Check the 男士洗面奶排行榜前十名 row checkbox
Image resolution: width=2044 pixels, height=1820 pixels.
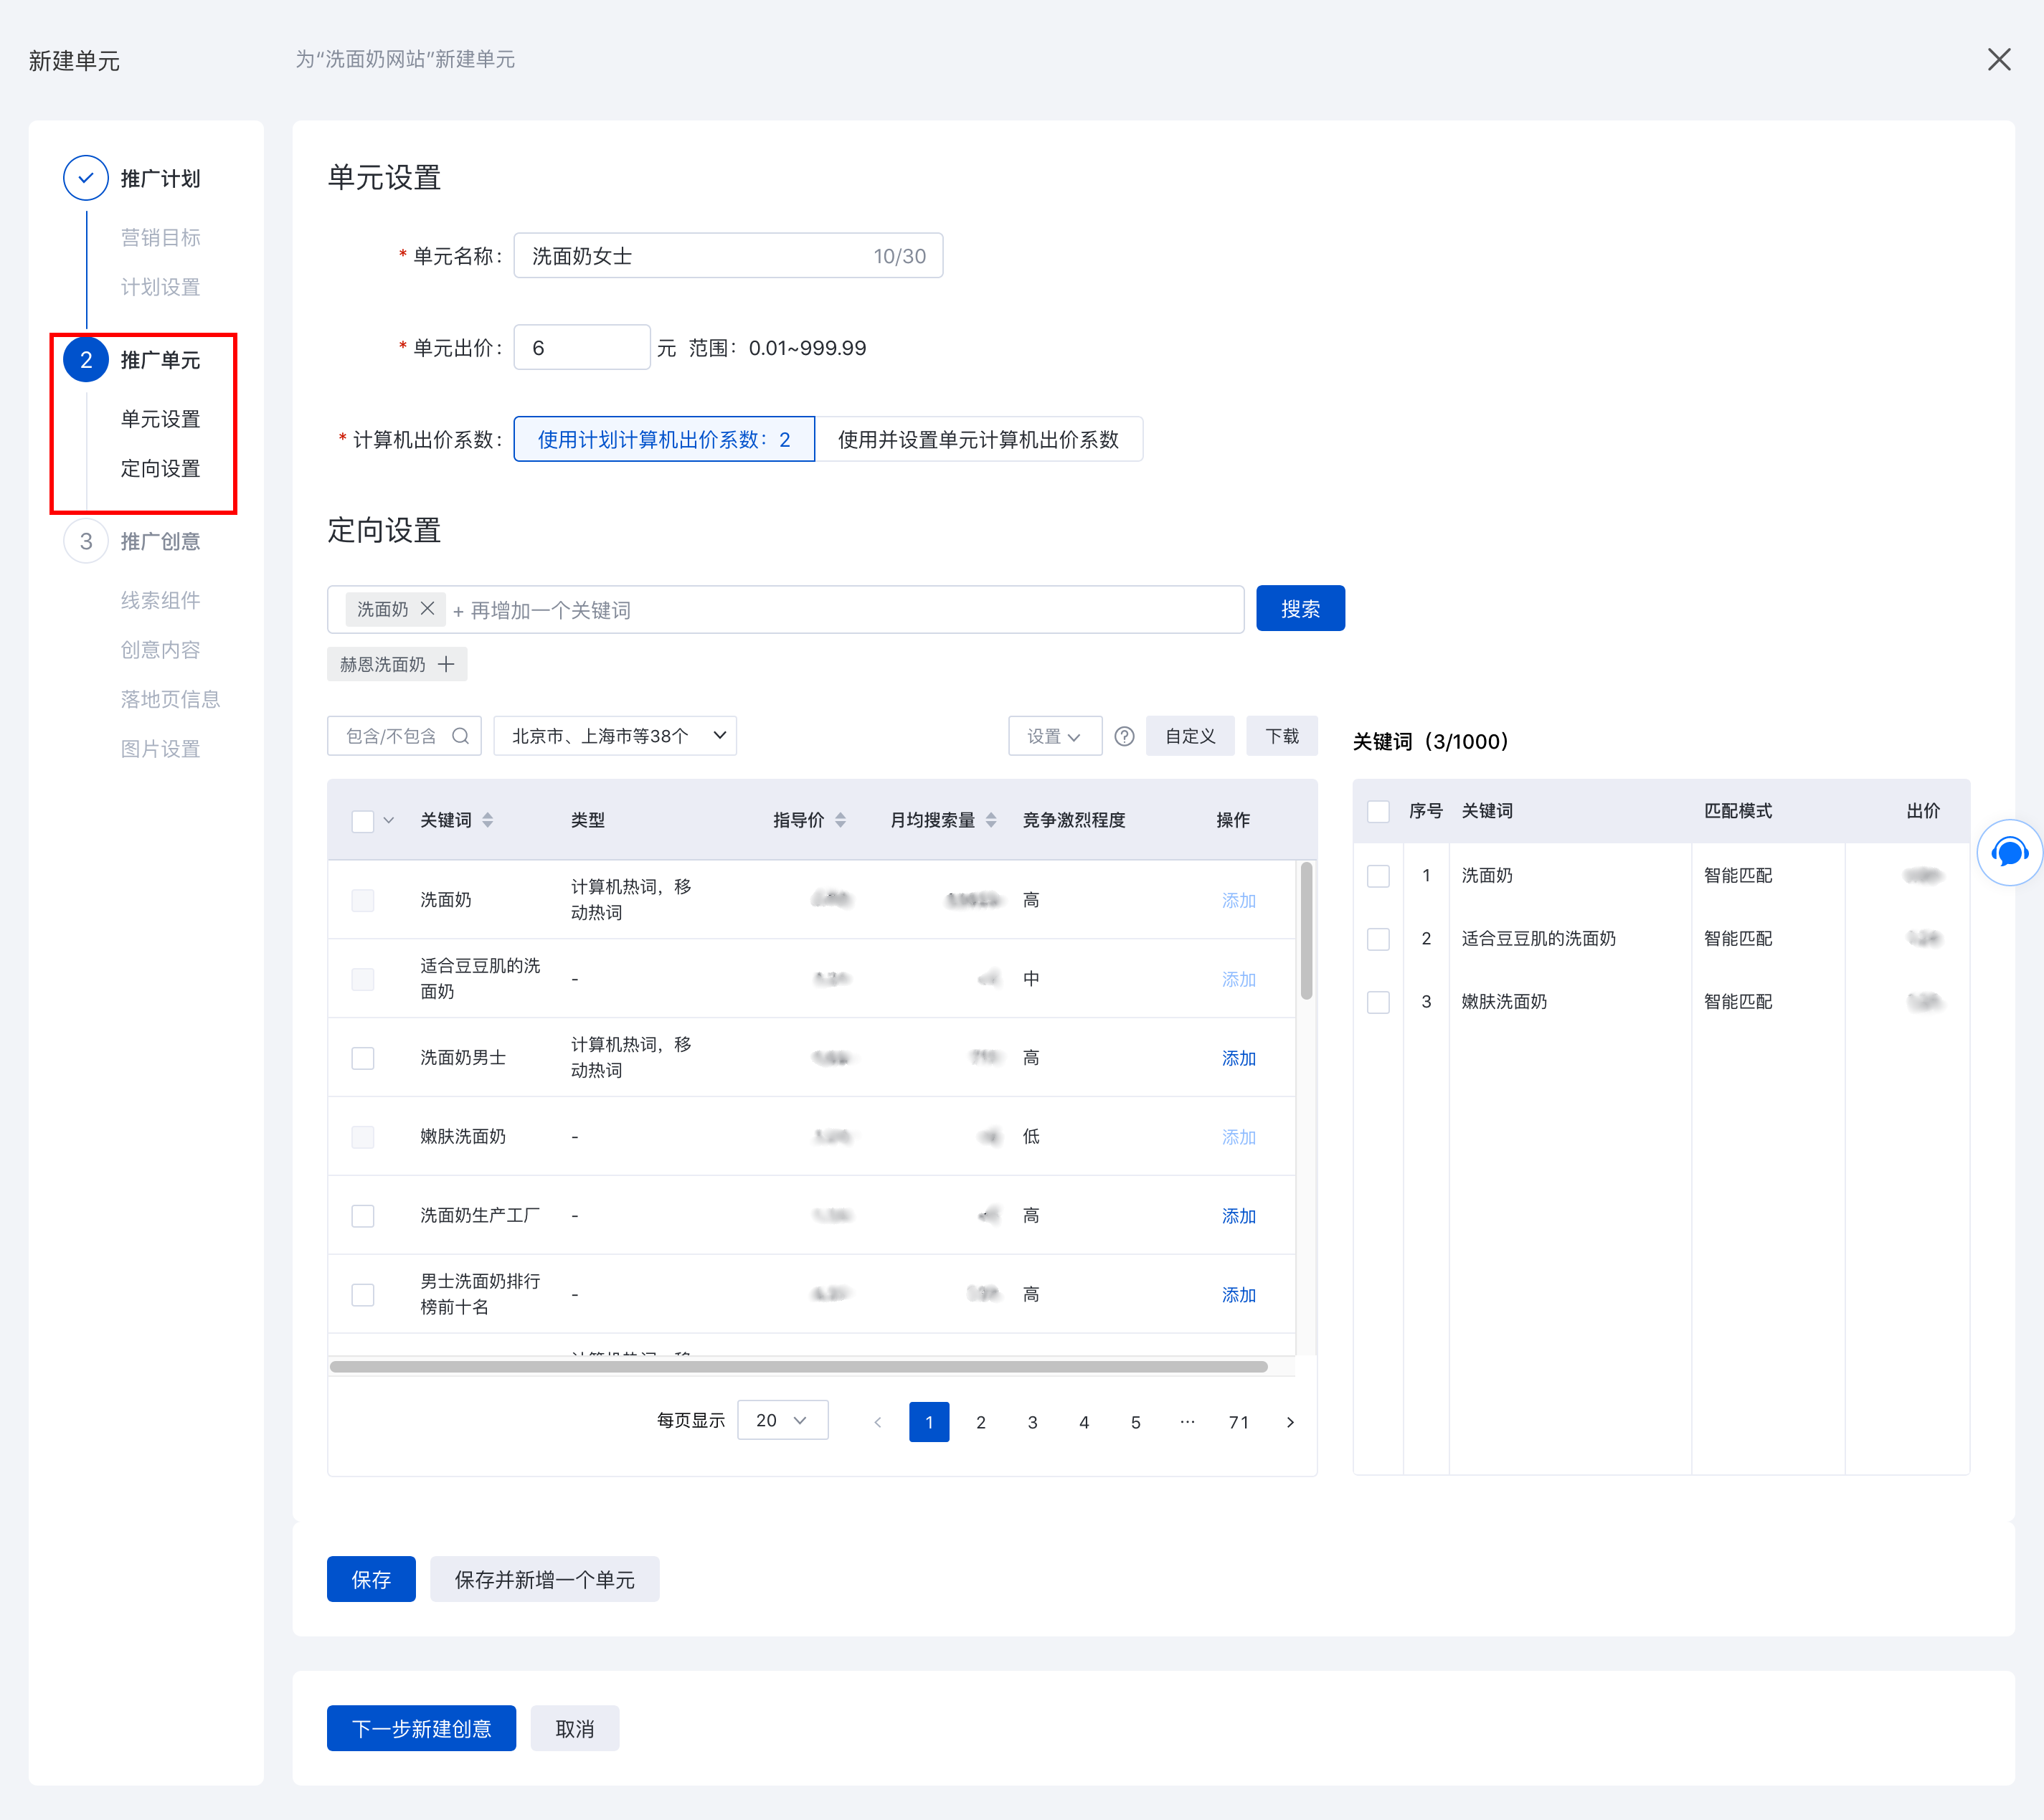coord(363,1295)
